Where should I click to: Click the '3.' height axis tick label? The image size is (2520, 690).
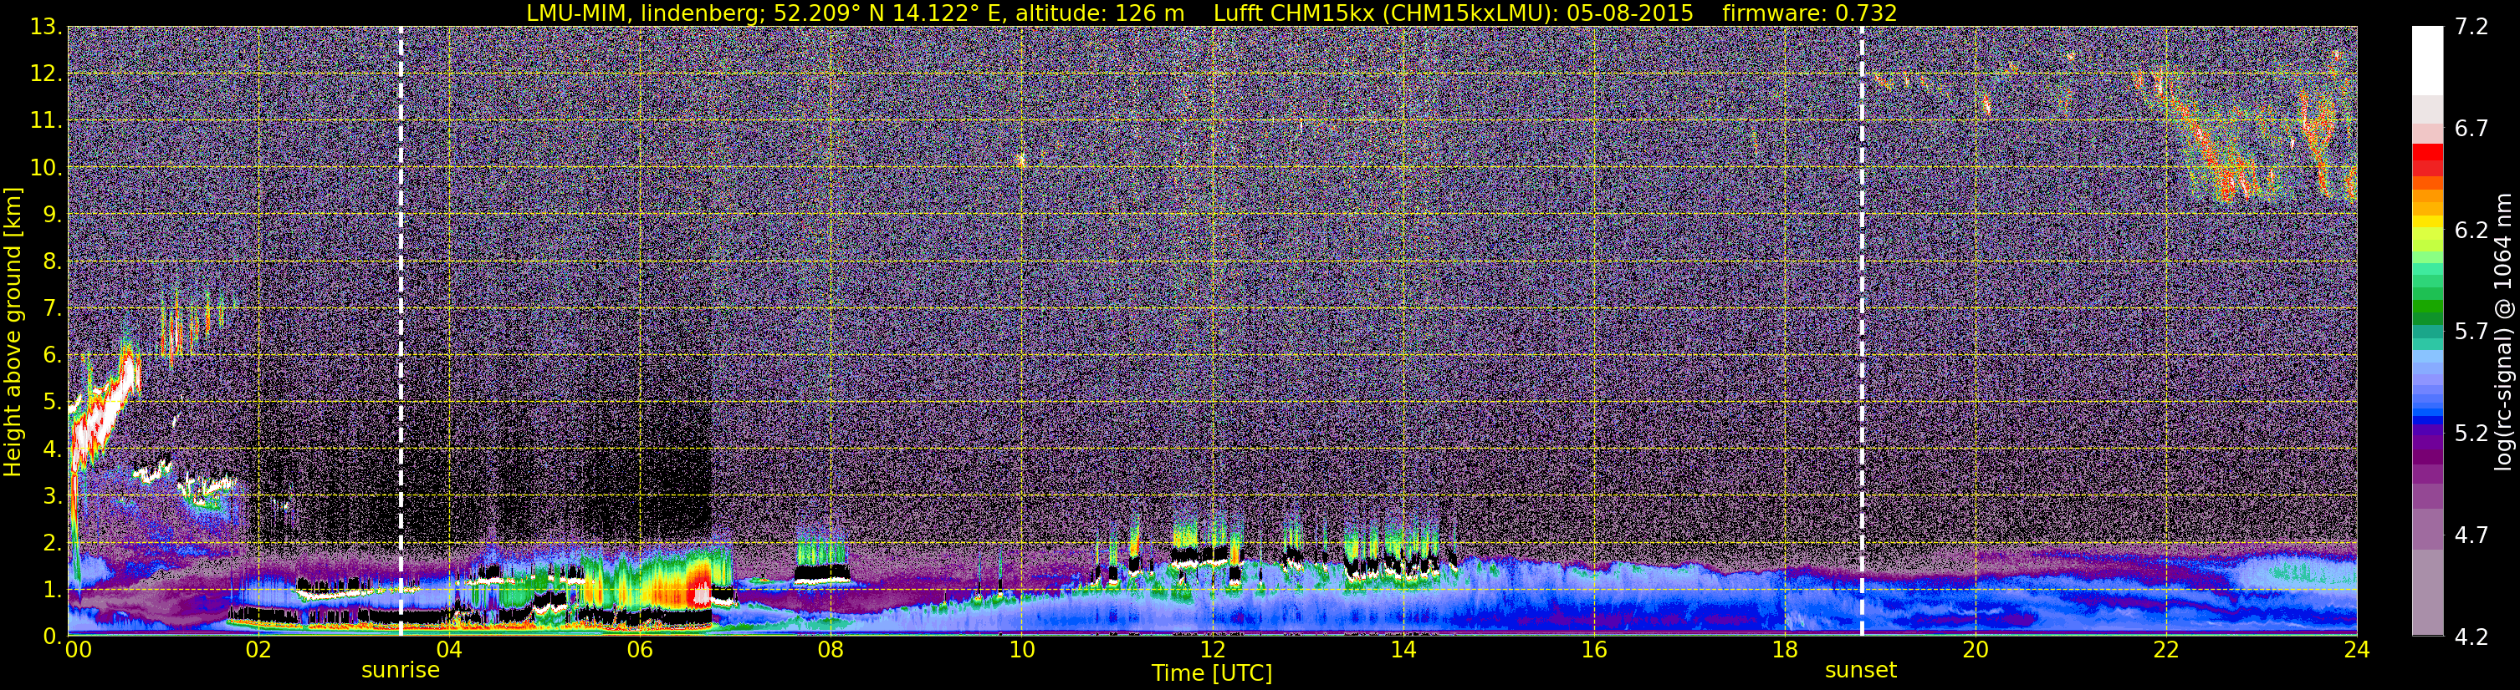point(51,496)
